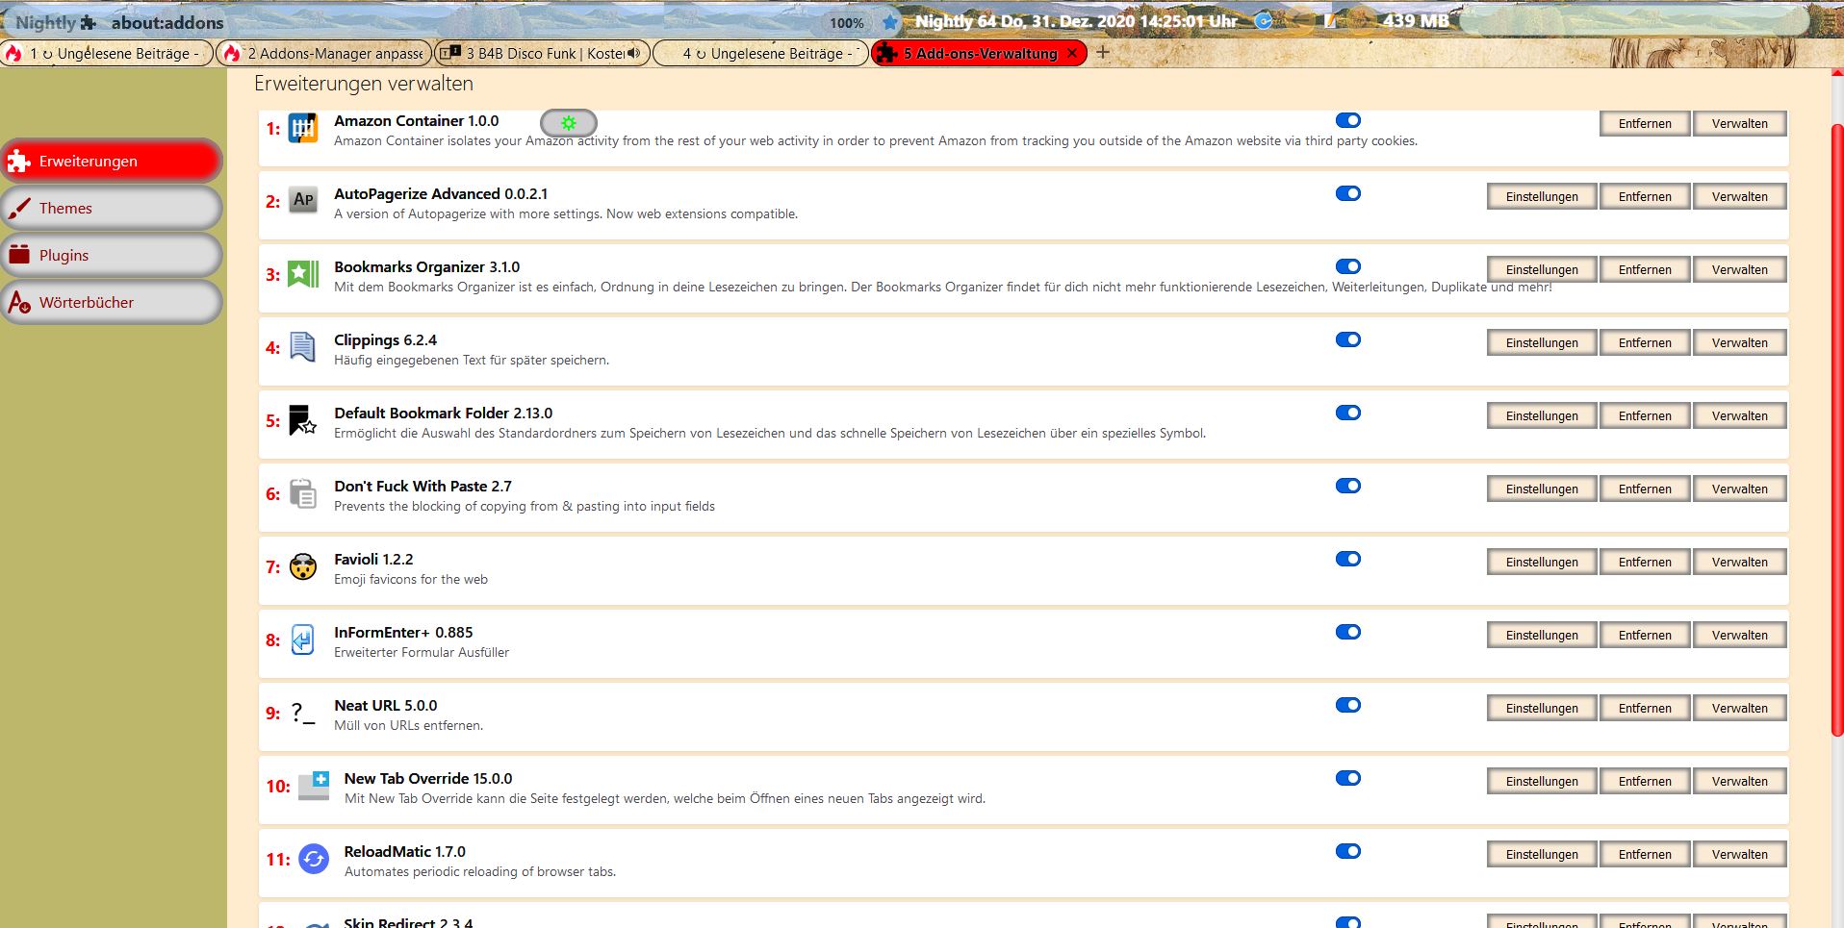Click the blue refresh icon in the top toolbar
Image resolution: width=1844 pixels, height=928 pixels.
(1264, 21)
